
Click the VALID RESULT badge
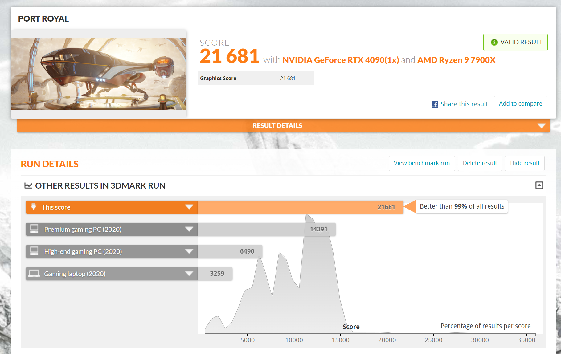tap(515, 42)
